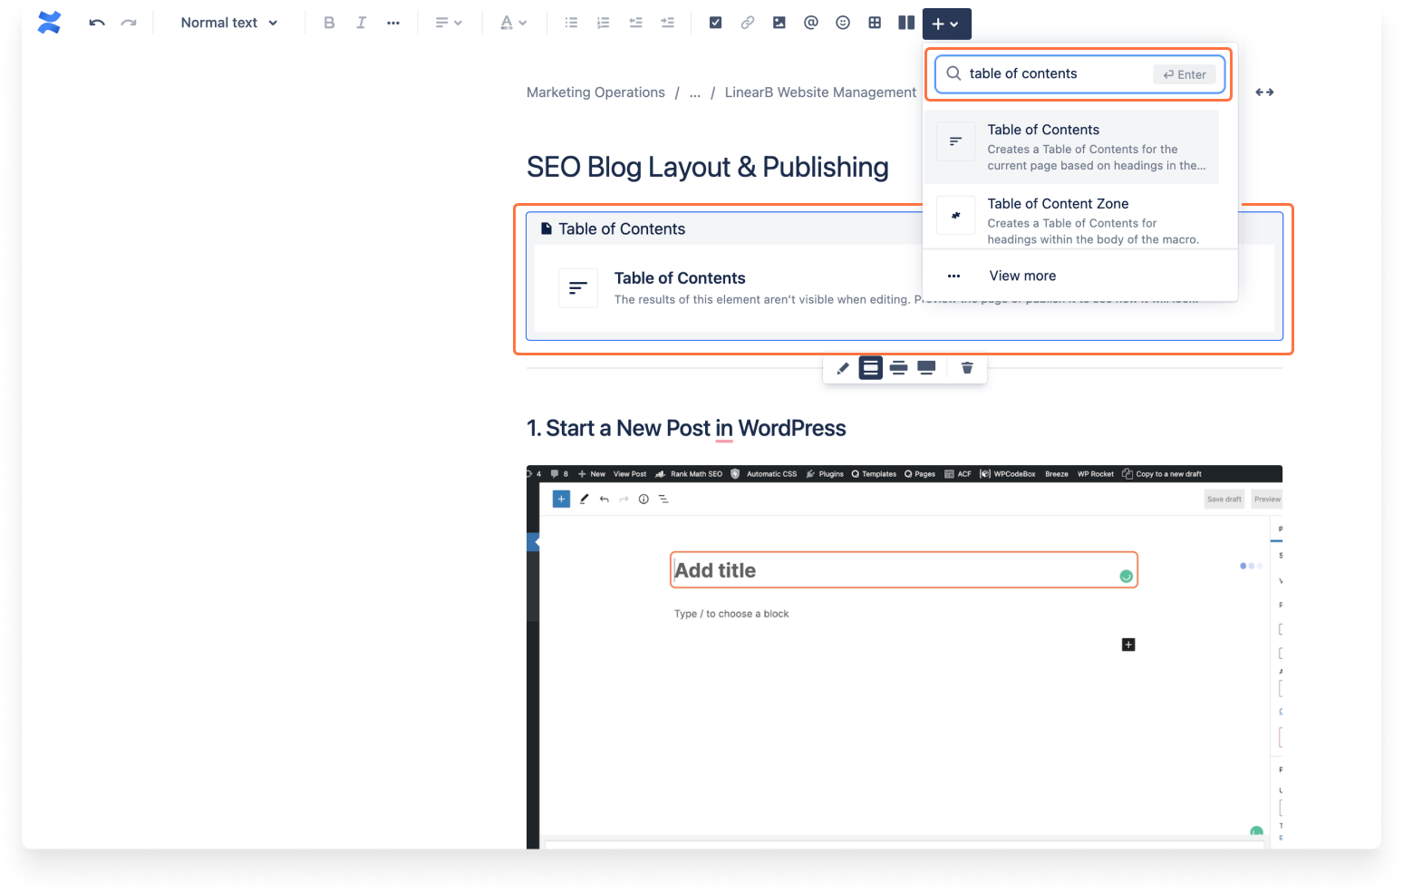Insert a table from the toolbar
The height and width of the screenshot is (893, 1403).
(875, 23)
